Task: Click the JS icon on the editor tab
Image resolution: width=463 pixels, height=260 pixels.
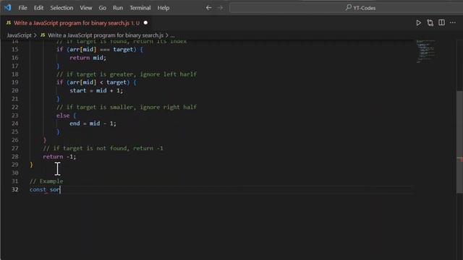Action: click(x=9, y=22)
